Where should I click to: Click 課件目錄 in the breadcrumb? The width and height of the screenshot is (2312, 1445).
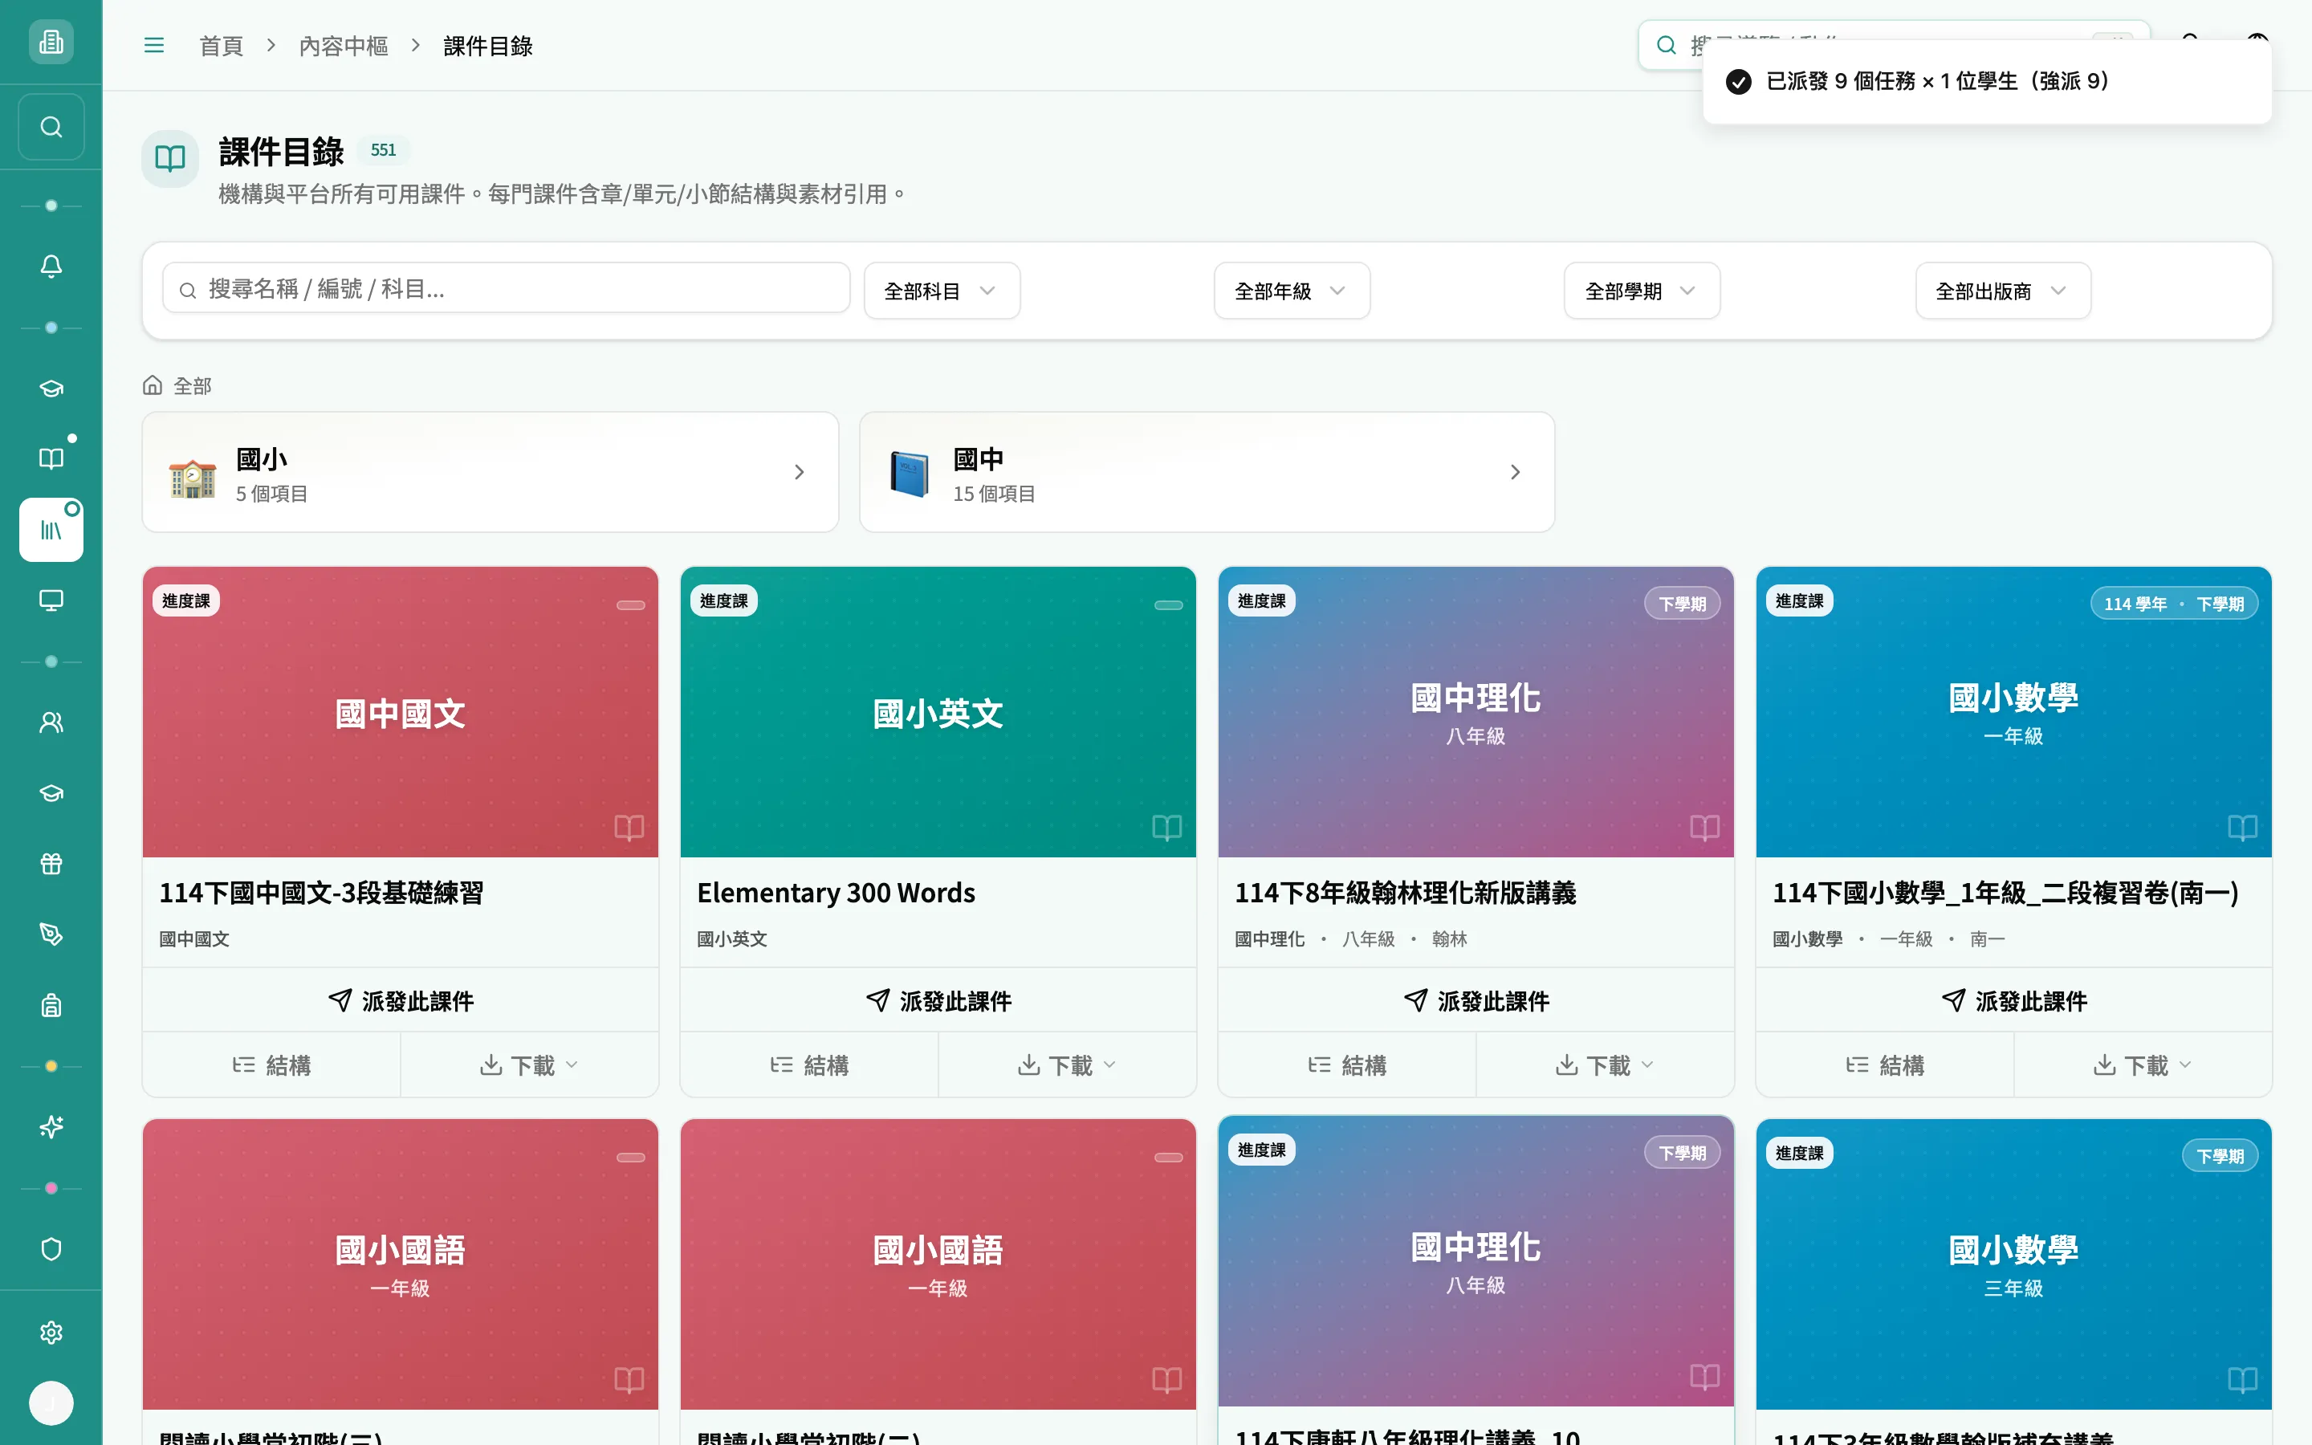488,46
